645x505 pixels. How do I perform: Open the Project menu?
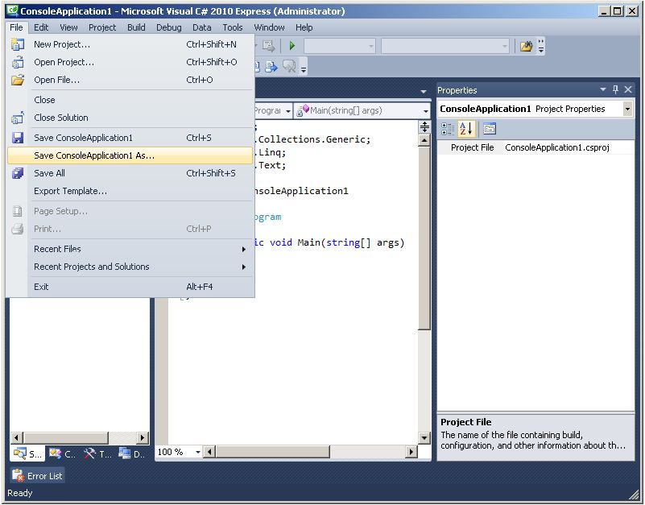click(102, 27)
